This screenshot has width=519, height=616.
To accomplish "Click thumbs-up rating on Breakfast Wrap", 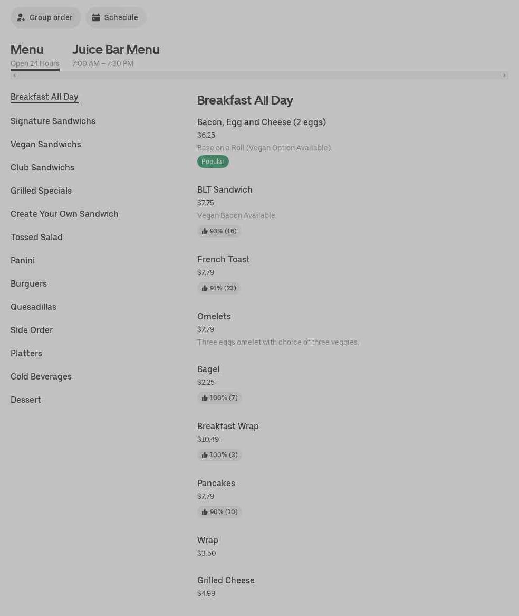I will pyautogui.click(x=219, y=455).
